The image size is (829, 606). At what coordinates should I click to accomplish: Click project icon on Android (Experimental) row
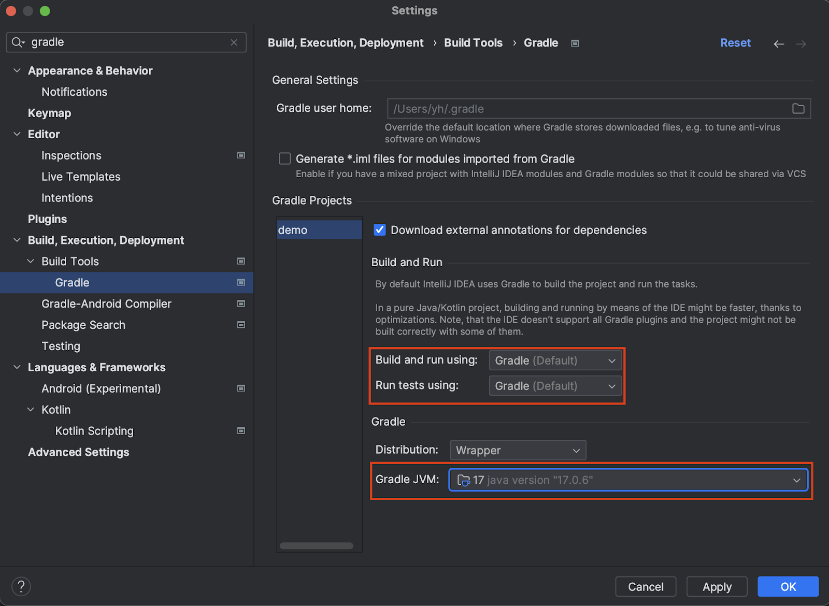[241, 388]
